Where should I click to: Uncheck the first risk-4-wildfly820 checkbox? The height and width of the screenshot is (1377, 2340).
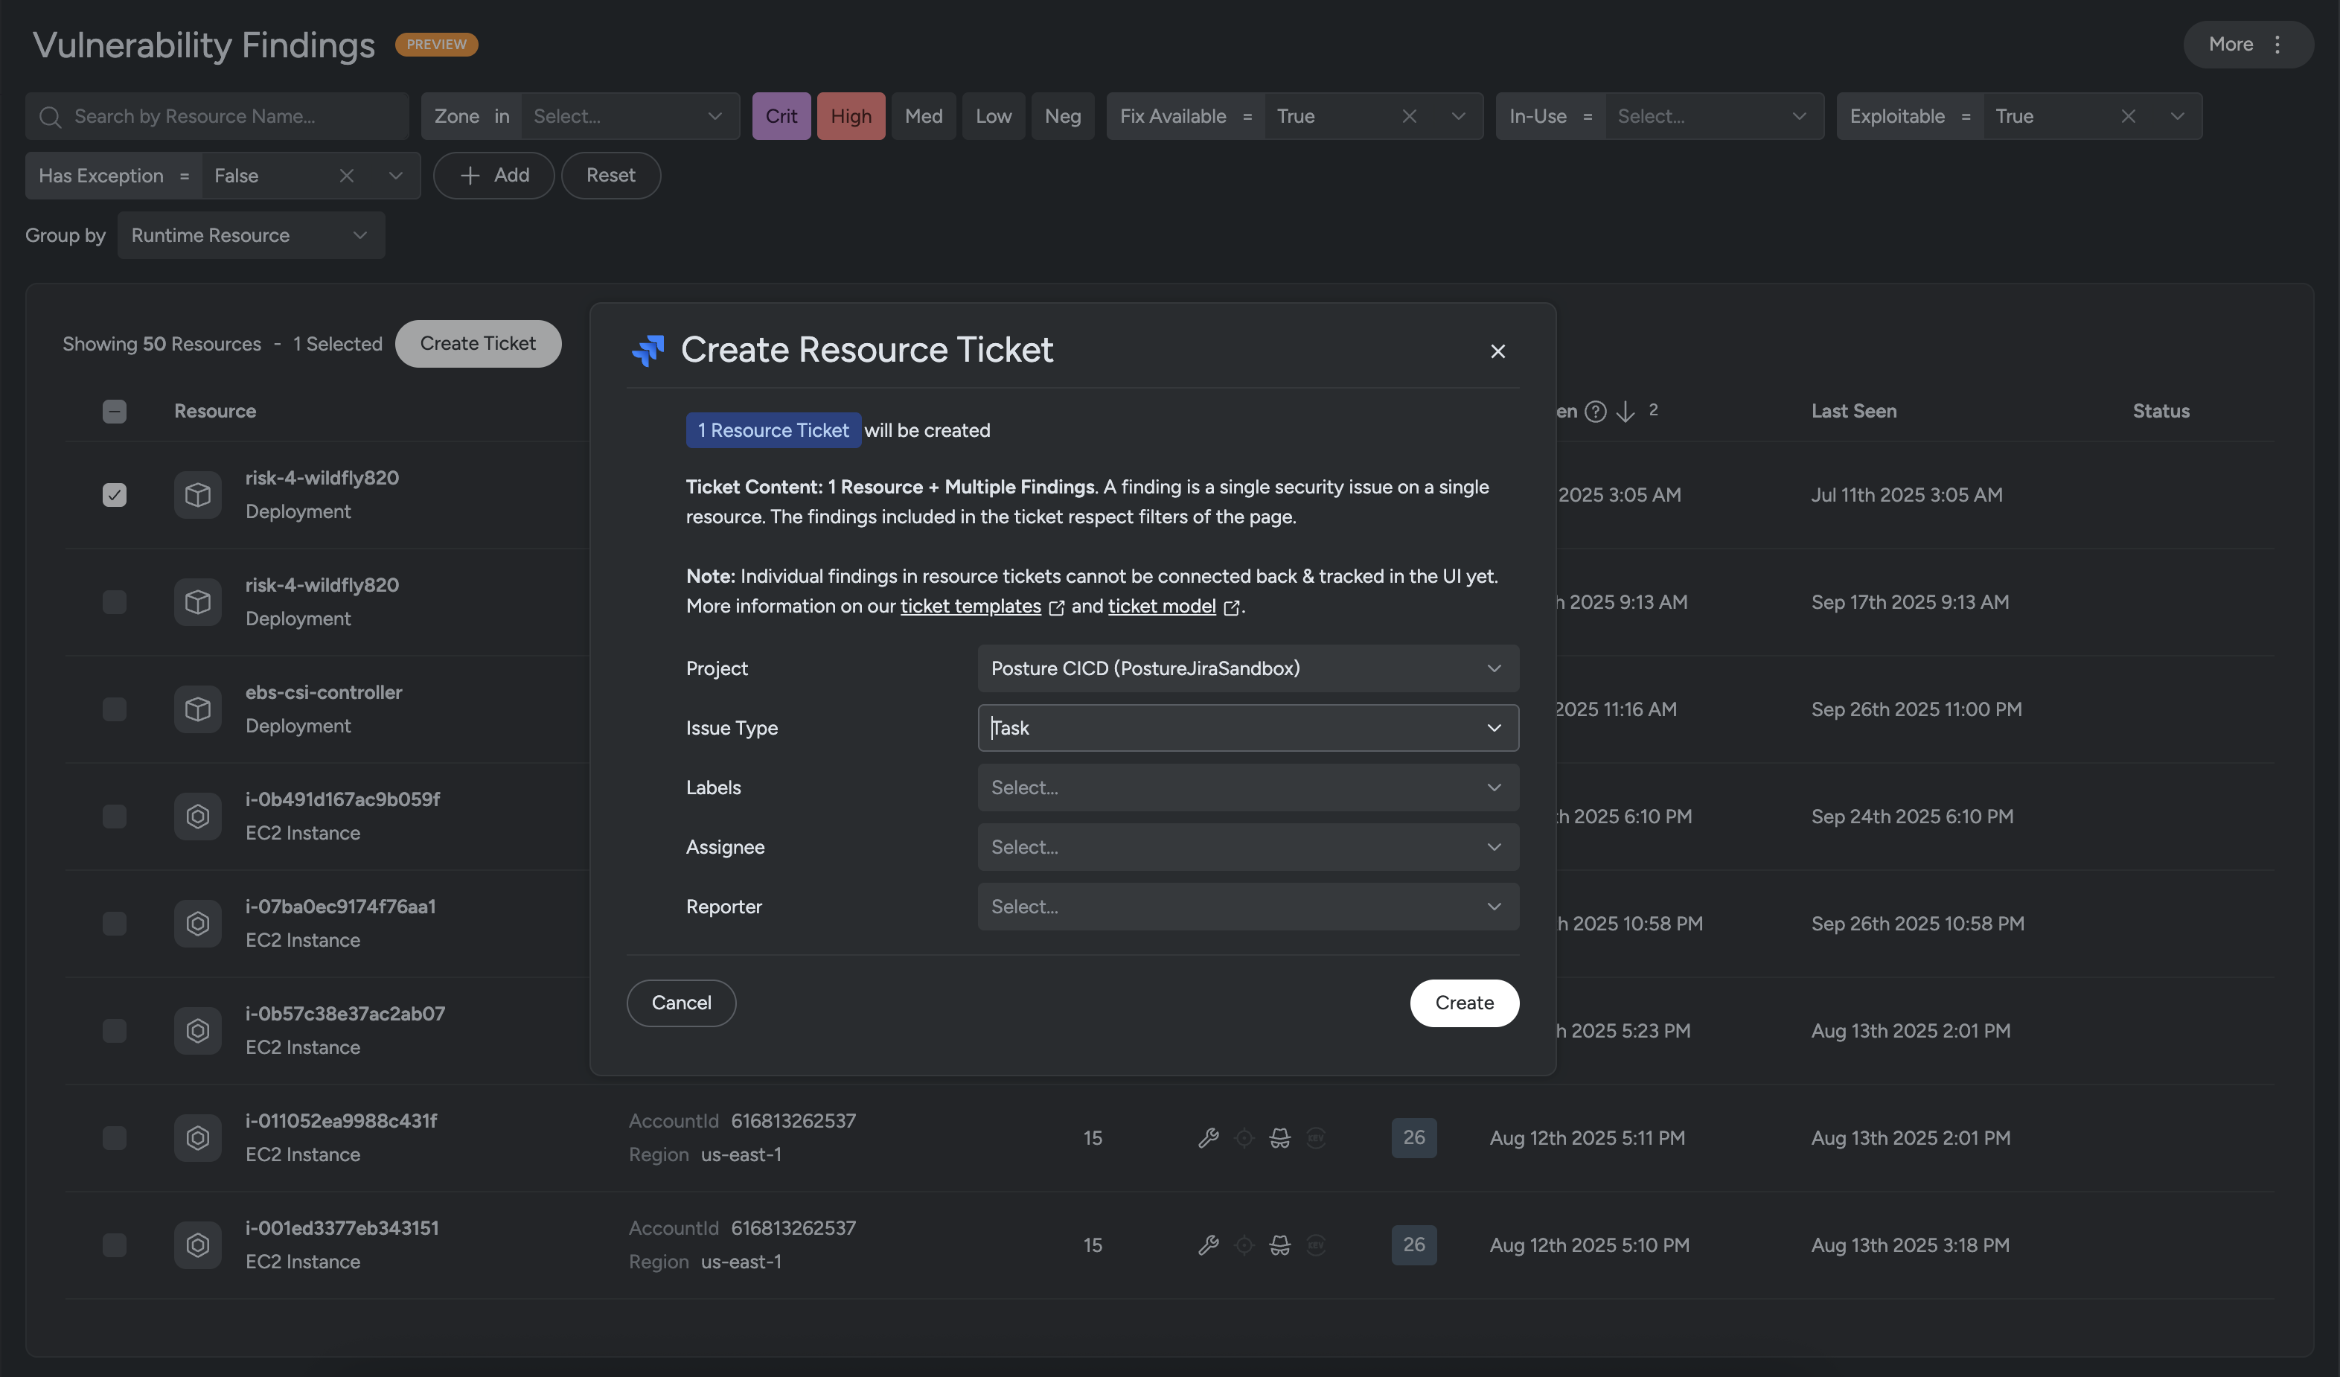pos(114,495)
